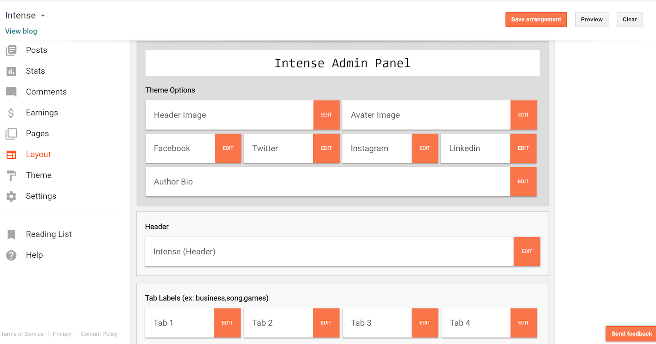Click the Pages icon in sidebar
The height and width of the screenshot is (344, 656).
(11, 134)
